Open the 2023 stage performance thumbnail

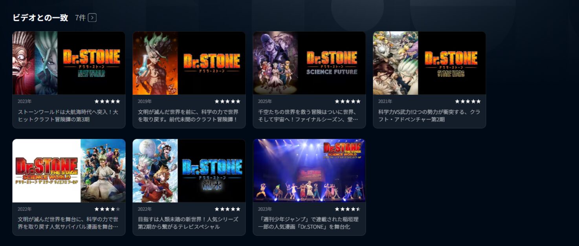point(309,171)
